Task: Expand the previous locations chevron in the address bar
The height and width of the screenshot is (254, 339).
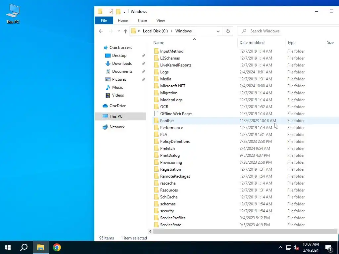Action: click(218, 31)
